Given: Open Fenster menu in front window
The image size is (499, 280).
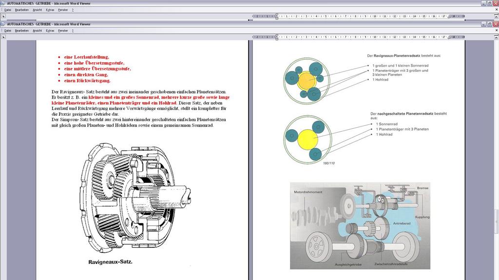Looking at the screenshot, I should pos(63,31).
